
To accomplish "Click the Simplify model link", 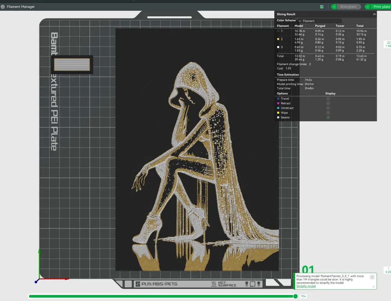I will coord(306,286).
